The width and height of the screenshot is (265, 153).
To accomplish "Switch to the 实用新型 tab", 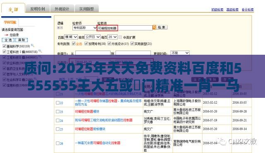I will (x=87, y=9).
